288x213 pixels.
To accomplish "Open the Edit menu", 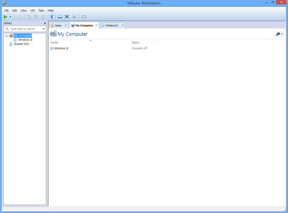I will (x=14, y=11).
